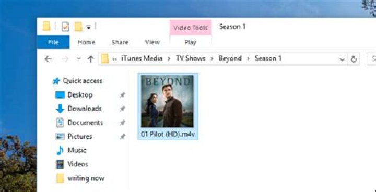Click the 01 Pilot (HD).m4v filename
The image size is (376, 192).
point(168,134)
